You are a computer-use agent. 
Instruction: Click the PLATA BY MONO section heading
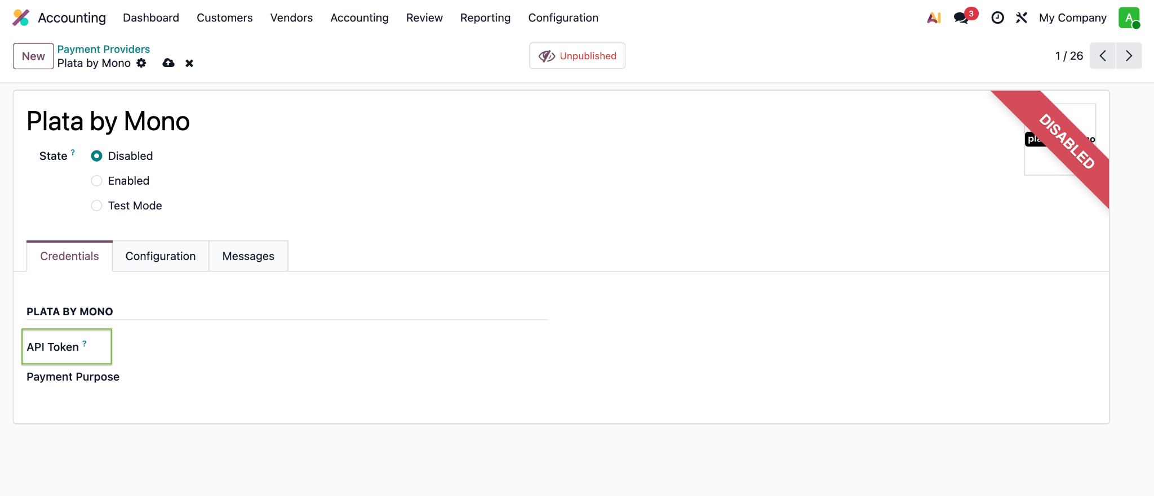70,312
